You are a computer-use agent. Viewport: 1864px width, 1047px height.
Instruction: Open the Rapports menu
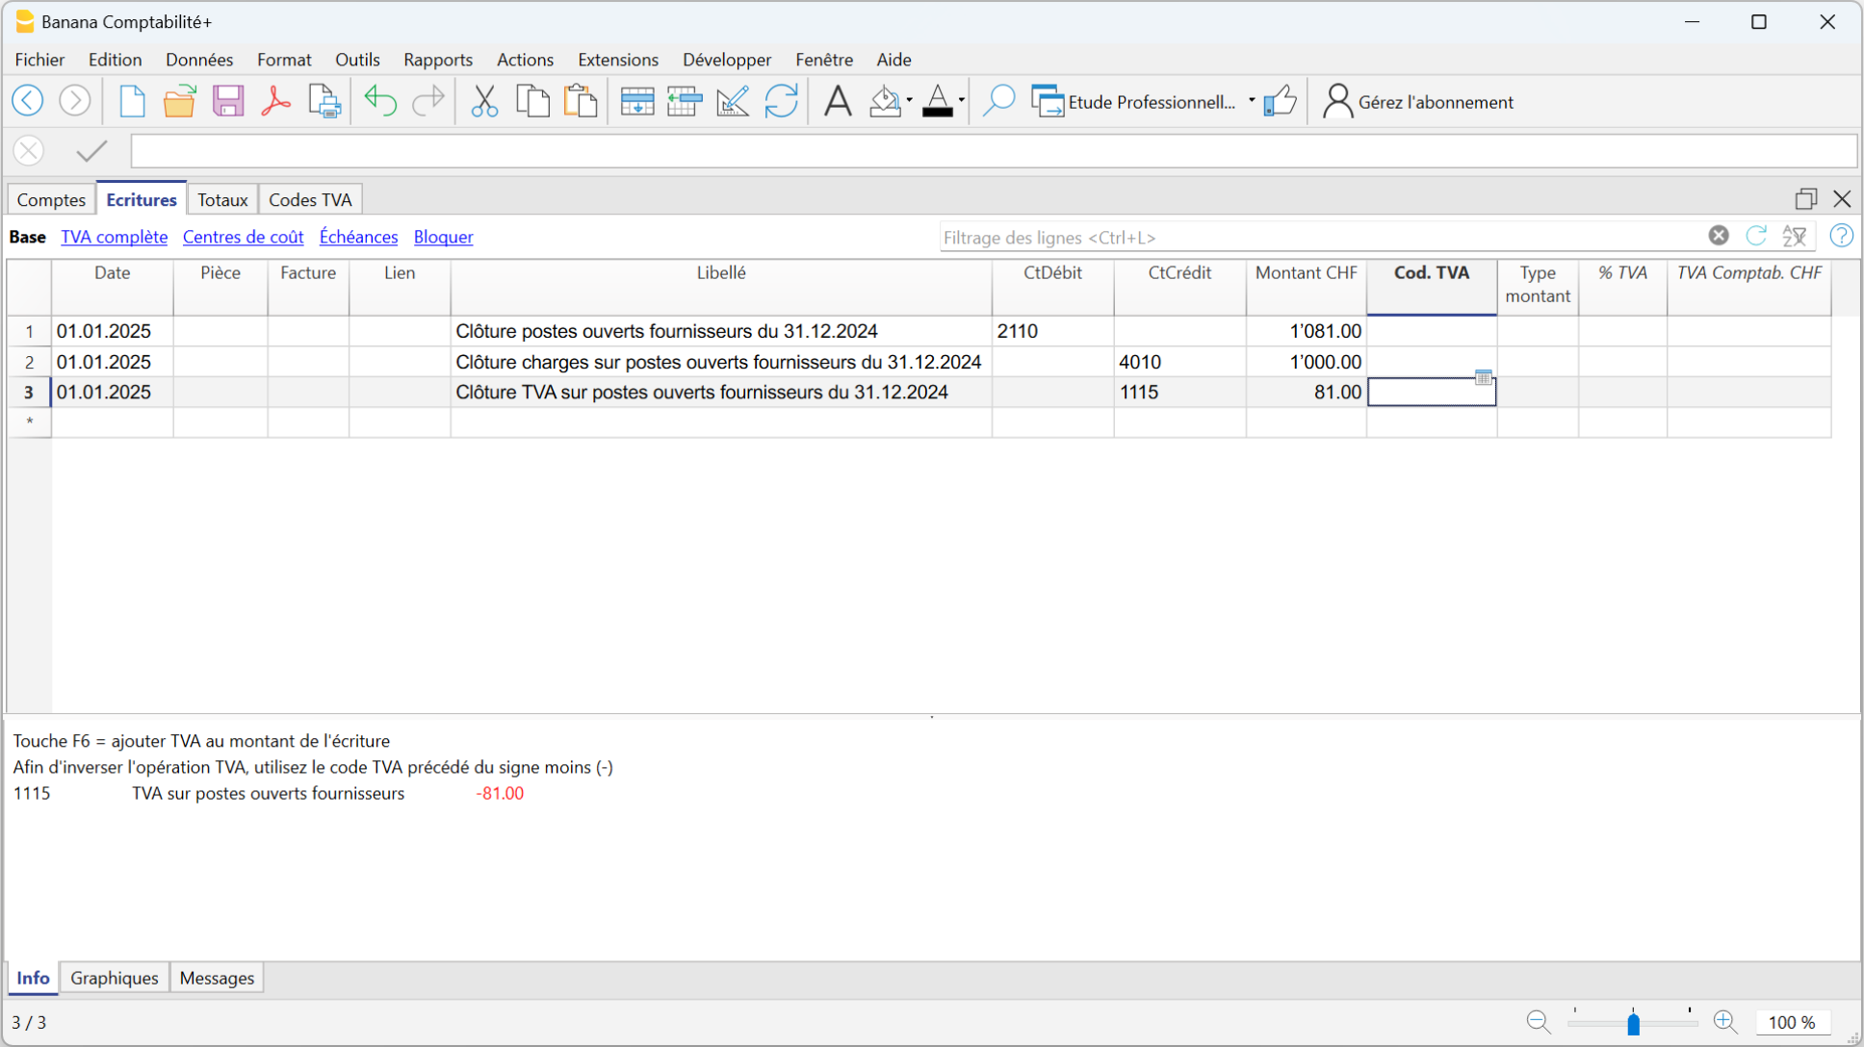coord(437,60)
